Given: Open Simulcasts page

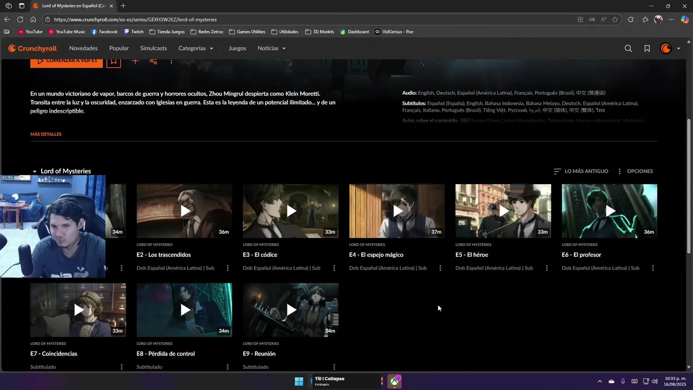Looking at the screenshot, I should click(154, 48).
